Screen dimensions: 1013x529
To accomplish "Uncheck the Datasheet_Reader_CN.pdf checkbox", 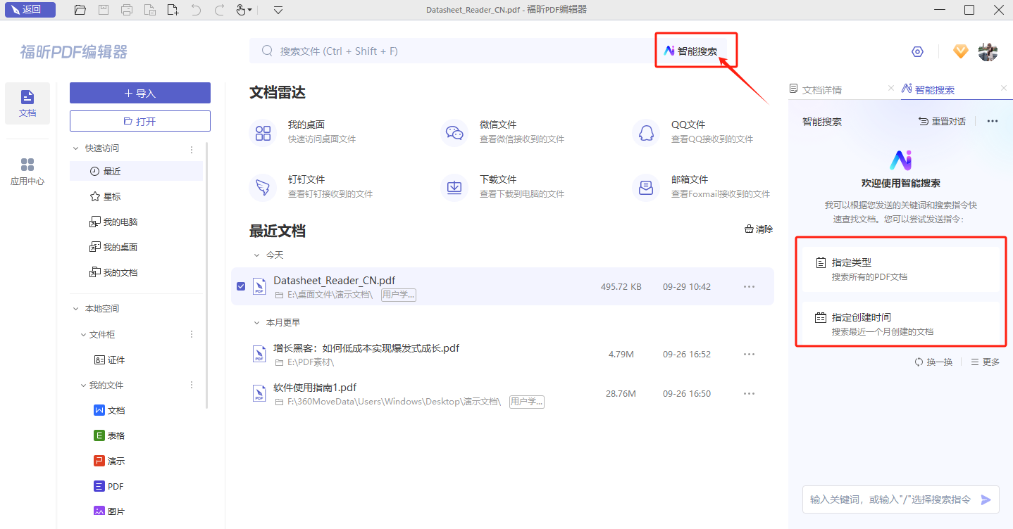I will coord(241,286).
